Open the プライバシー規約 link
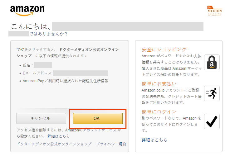This screenshot has width=230, height=161. coord(111,144)
